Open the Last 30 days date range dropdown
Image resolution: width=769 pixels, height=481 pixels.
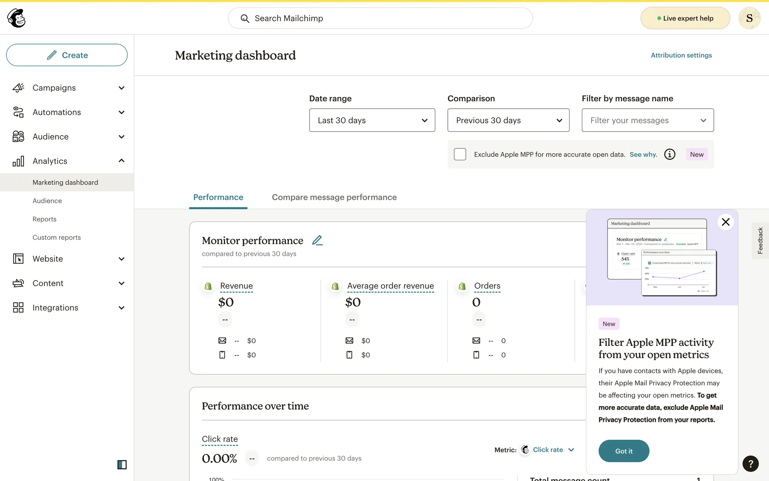372,120
